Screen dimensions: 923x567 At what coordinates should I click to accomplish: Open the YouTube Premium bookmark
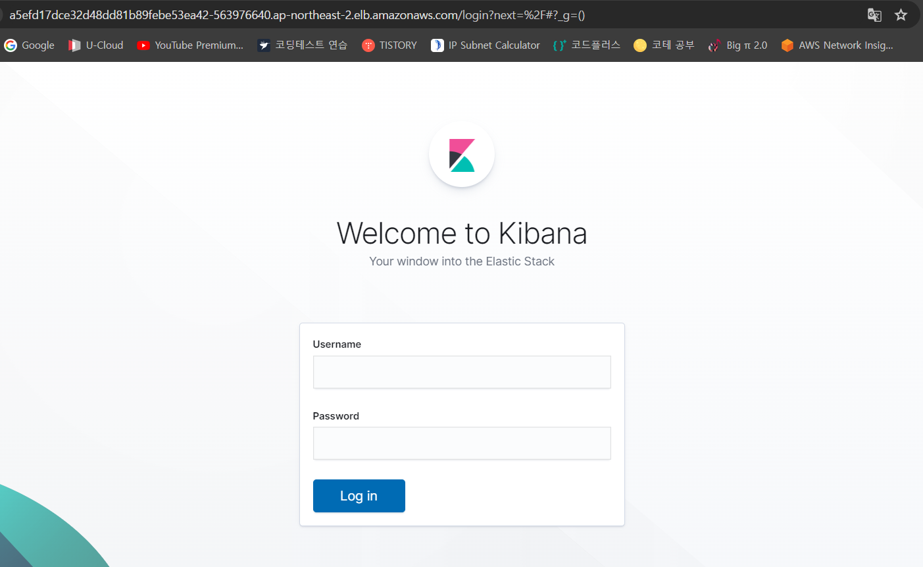(190, 45)
